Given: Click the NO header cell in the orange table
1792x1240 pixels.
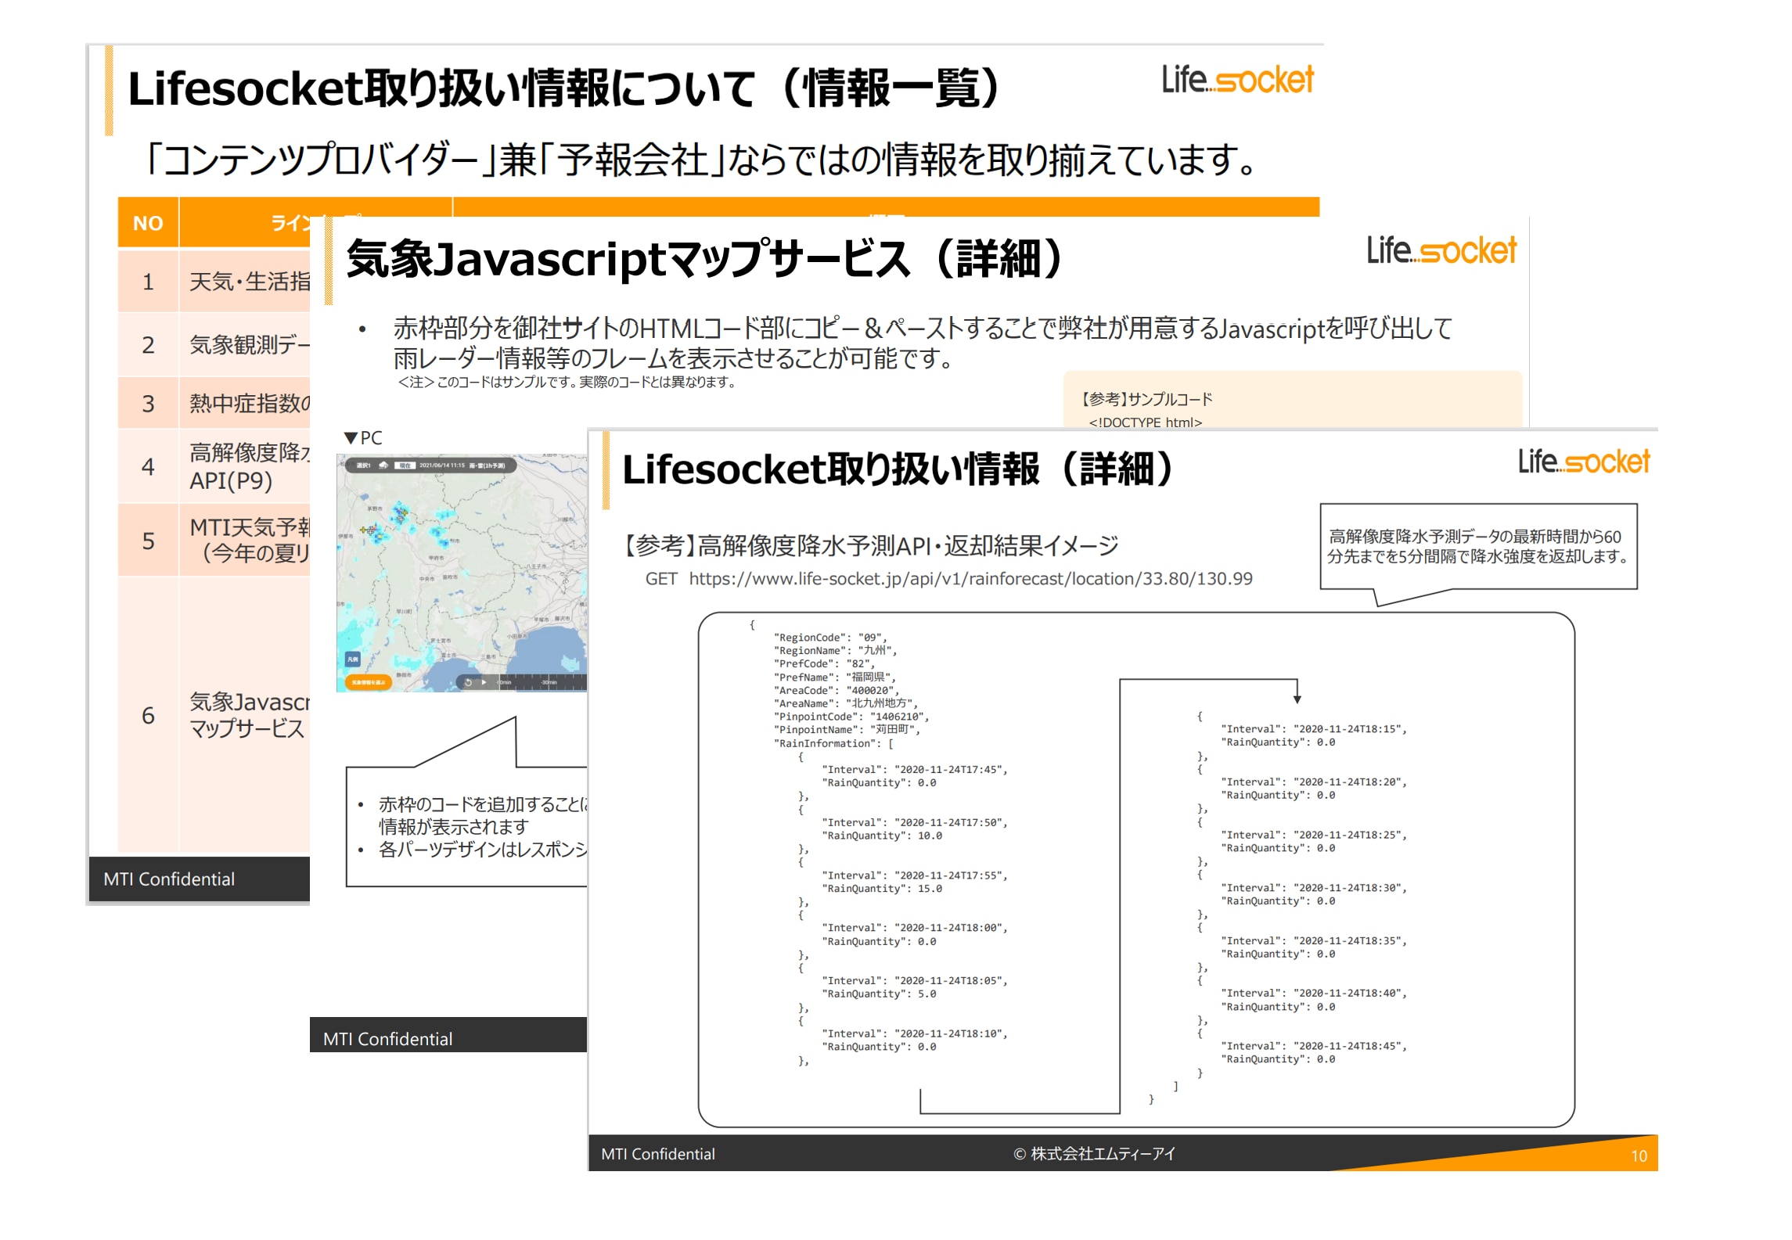Looking at the screenshot, I should click(148, 223).
